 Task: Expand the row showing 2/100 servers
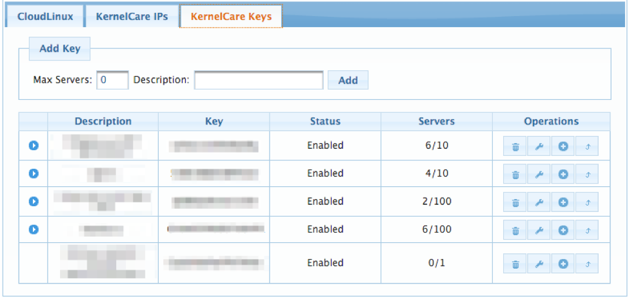pyautogui.click(x=34, y=201)
